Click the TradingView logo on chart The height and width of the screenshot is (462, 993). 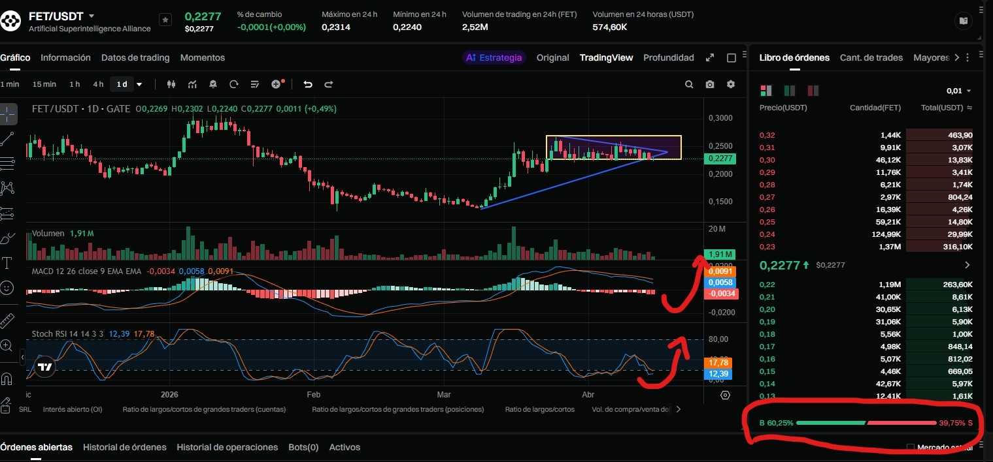click(44, 367)
